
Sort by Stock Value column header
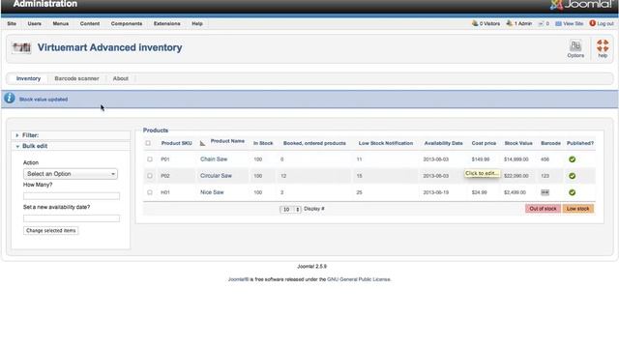coord(518,143)
